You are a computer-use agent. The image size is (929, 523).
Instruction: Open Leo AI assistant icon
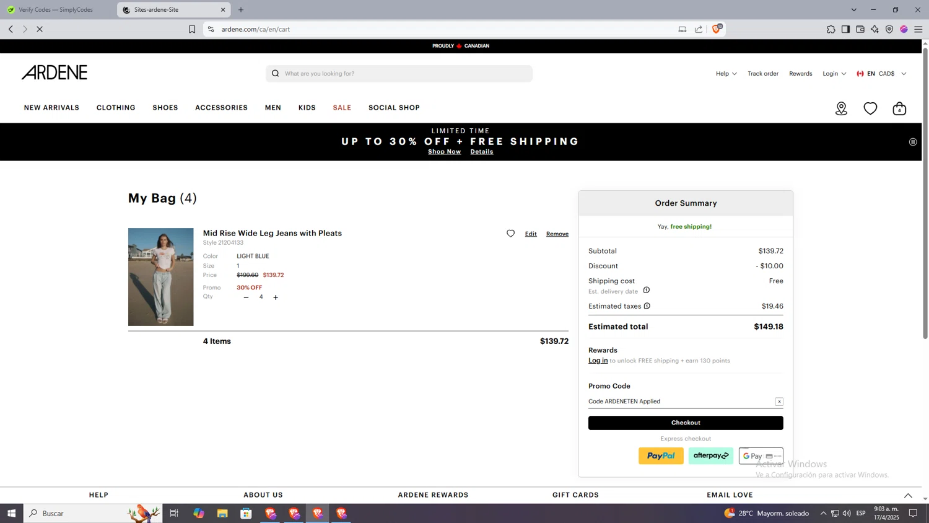point(874,29)
